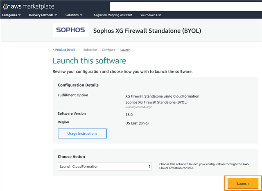Open Migration Mapping Assistant
This screenshot has width=262, height=191.
click(x=113, y=15)
